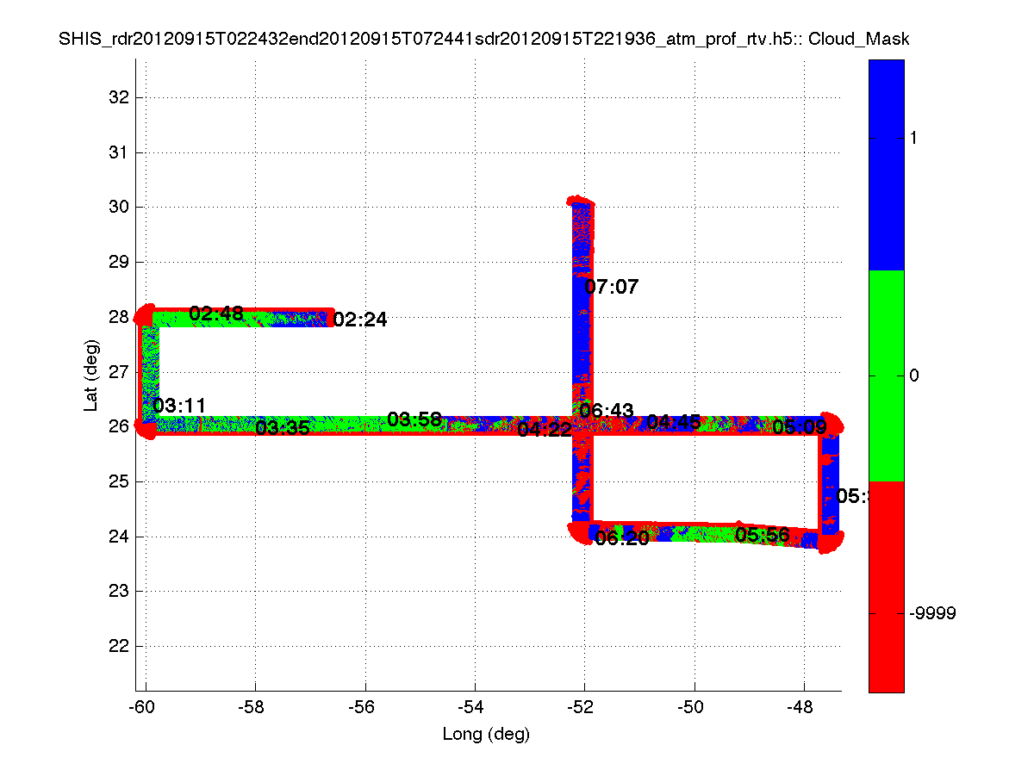Viewport: 1034px width, 776px height.
Task: Select the 06:43 marker at the track crossing
Action: click(607, 411)
